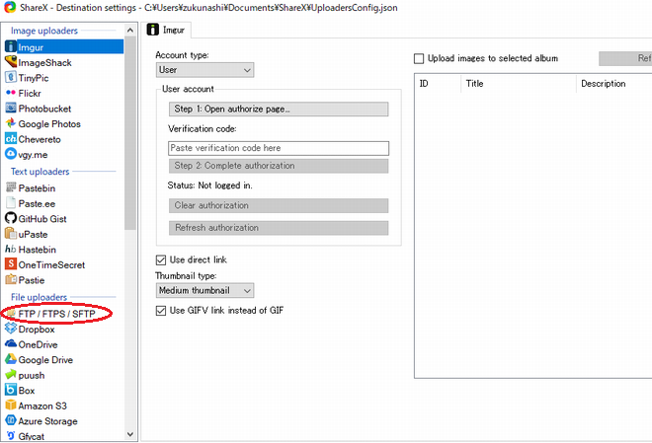Click the partially visible album Refresh button

click(x=625, y=58)
